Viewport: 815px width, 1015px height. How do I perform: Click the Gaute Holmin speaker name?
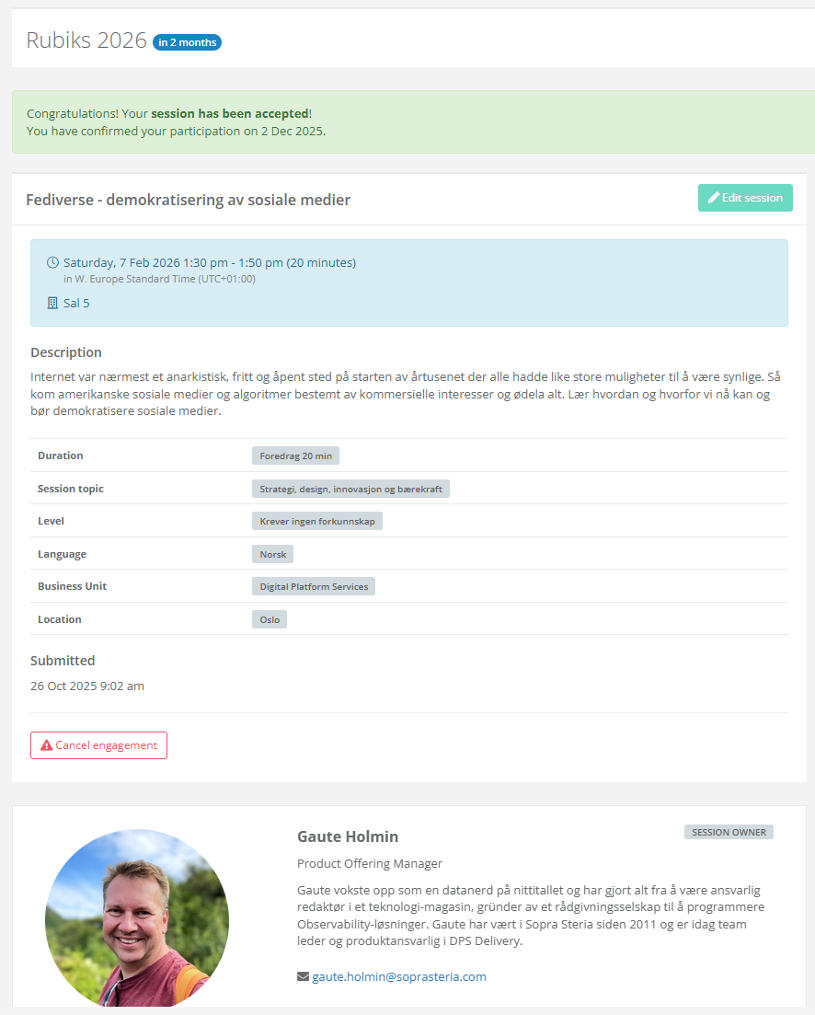click(x=348, y=836)
